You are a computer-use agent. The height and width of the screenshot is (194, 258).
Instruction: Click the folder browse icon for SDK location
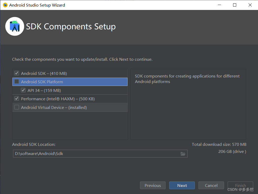pyautogui.click(x=183, y=154)
